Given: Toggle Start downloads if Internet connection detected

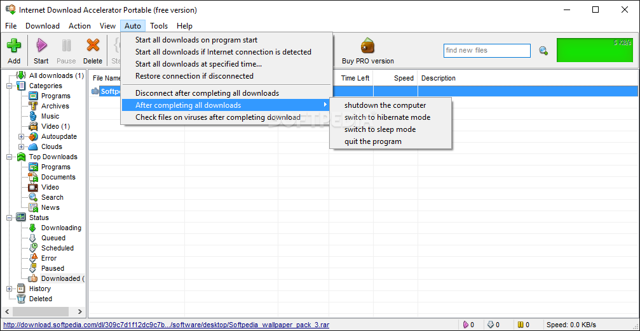Looking at the screenshot, I should [x=226, y=52].
